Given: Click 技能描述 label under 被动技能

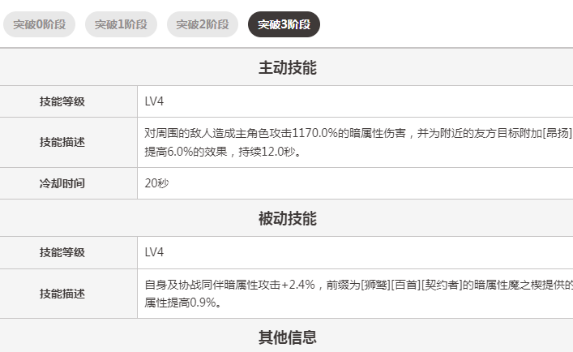Looking at the screenshot, I should tap(62, 294).
